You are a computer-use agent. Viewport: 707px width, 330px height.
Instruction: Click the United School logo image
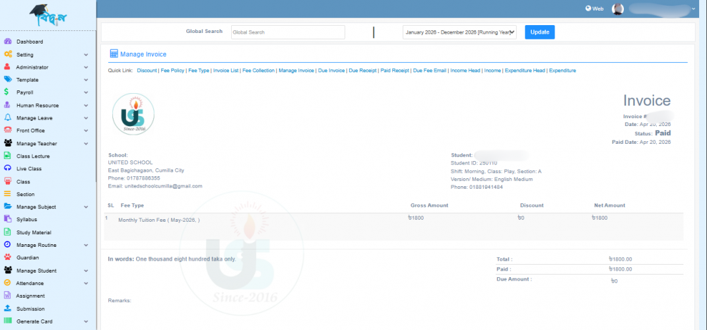pos(133,114)
